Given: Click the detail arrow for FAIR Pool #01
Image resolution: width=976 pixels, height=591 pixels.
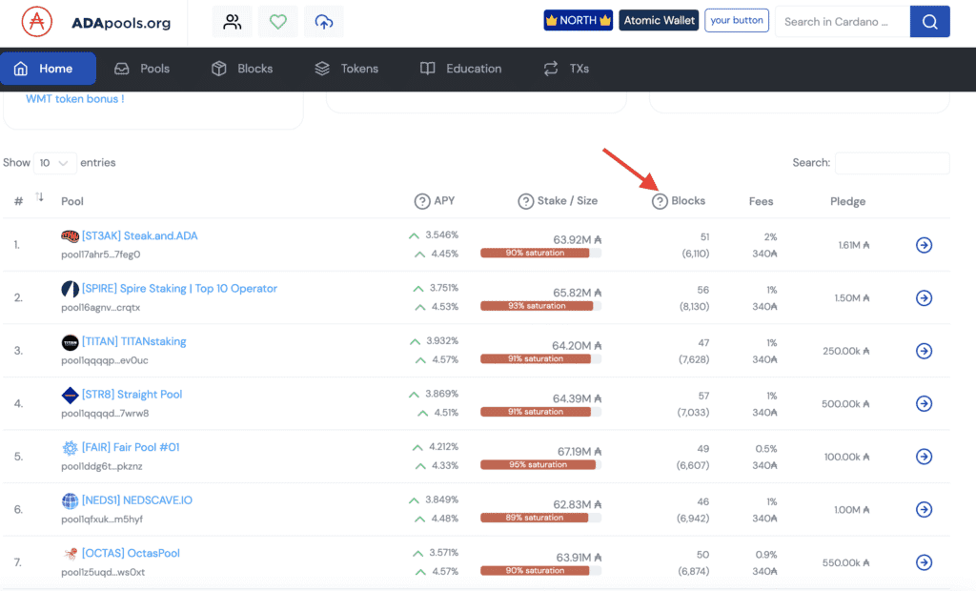Looking at the screenshot, I should coord(924,457).
